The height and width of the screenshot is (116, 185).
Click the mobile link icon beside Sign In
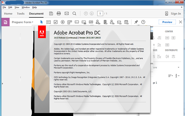166,13
